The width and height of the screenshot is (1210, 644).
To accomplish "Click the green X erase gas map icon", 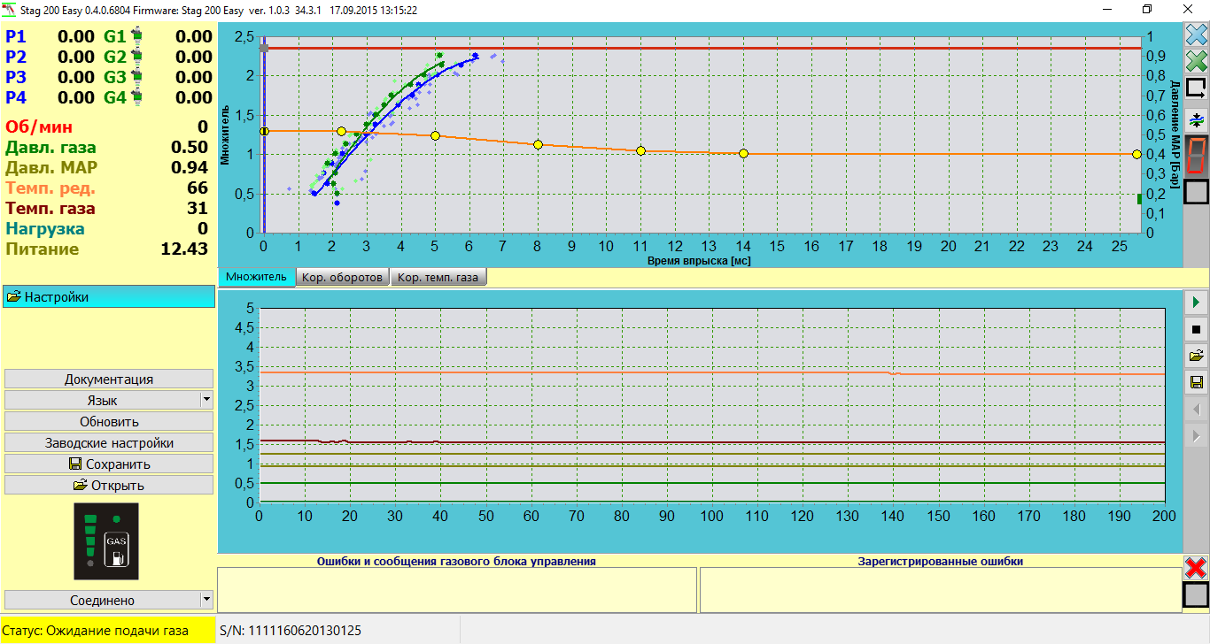I will (1196, 62).
